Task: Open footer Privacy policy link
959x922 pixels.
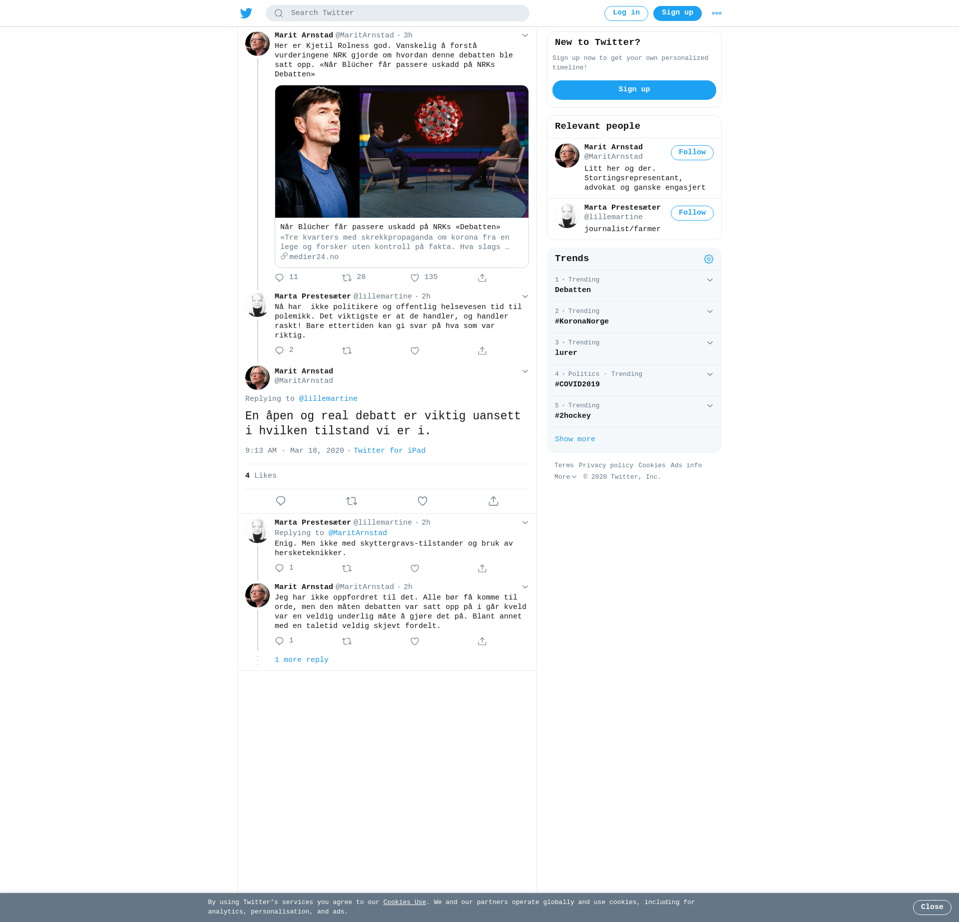Action: click(x=606, y=466)
